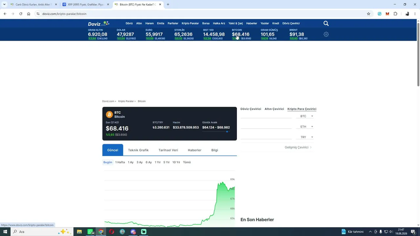This screenshot has height=236, width=420.
Task: Open Opera browser from taskbar
Action: 112,232
